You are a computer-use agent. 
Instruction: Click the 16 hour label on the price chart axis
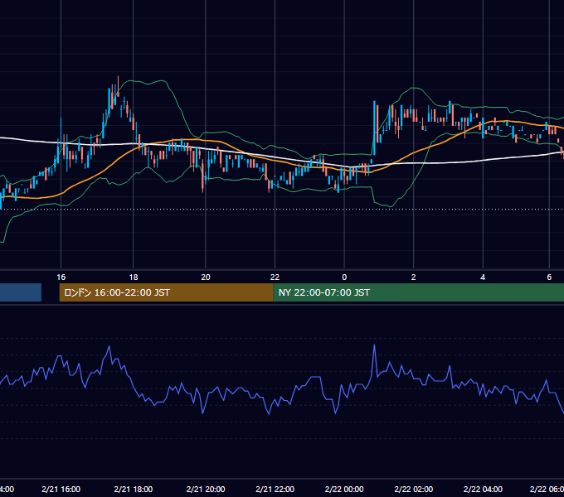pyautogui.click(x=61, y=277)
